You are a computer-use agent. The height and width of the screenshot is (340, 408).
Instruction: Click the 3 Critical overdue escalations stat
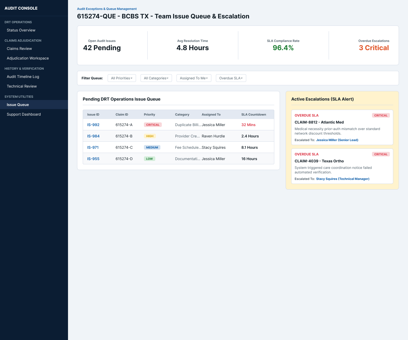374,48
